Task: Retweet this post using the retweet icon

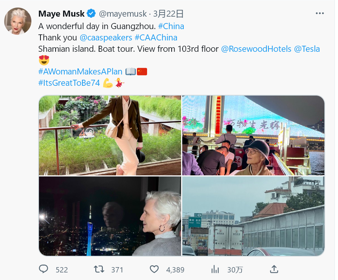Action: coord(99,269)
